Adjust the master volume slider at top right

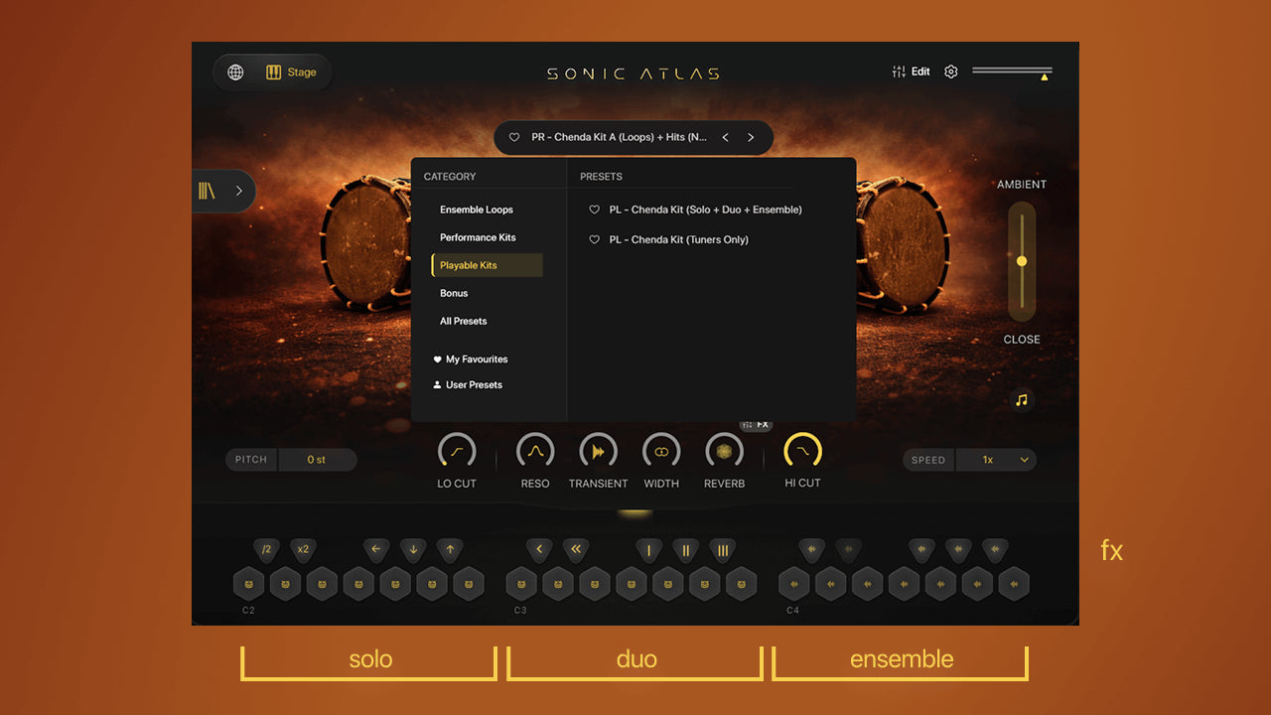tap(1012, 72)
